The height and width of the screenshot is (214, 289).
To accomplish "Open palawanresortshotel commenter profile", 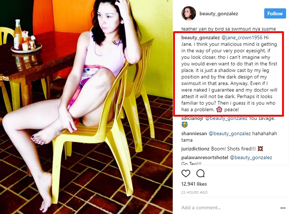I will click(x=204, y=158).
